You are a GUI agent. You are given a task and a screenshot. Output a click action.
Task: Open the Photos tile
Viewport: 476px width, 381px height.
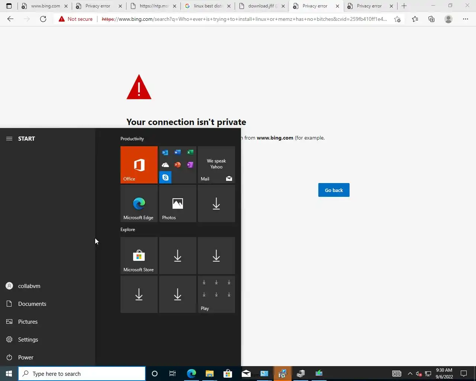click(178, 204)
